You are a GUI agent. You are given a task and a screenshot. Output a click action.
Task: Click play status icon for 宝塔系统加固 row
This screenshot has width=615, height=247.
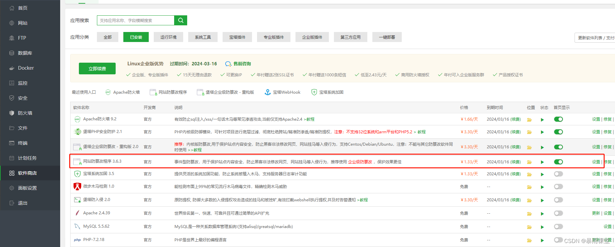click(x=542, y=174)
